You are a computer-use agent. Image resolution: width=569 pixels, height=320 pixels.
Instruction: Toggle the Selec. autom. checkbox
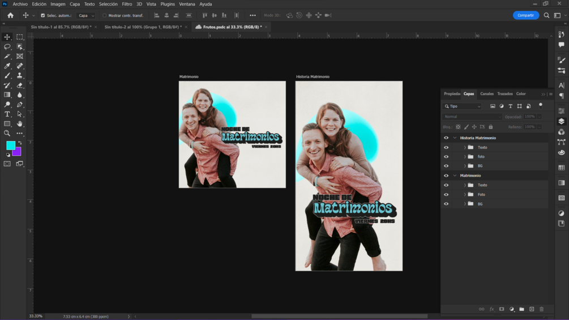43,15
